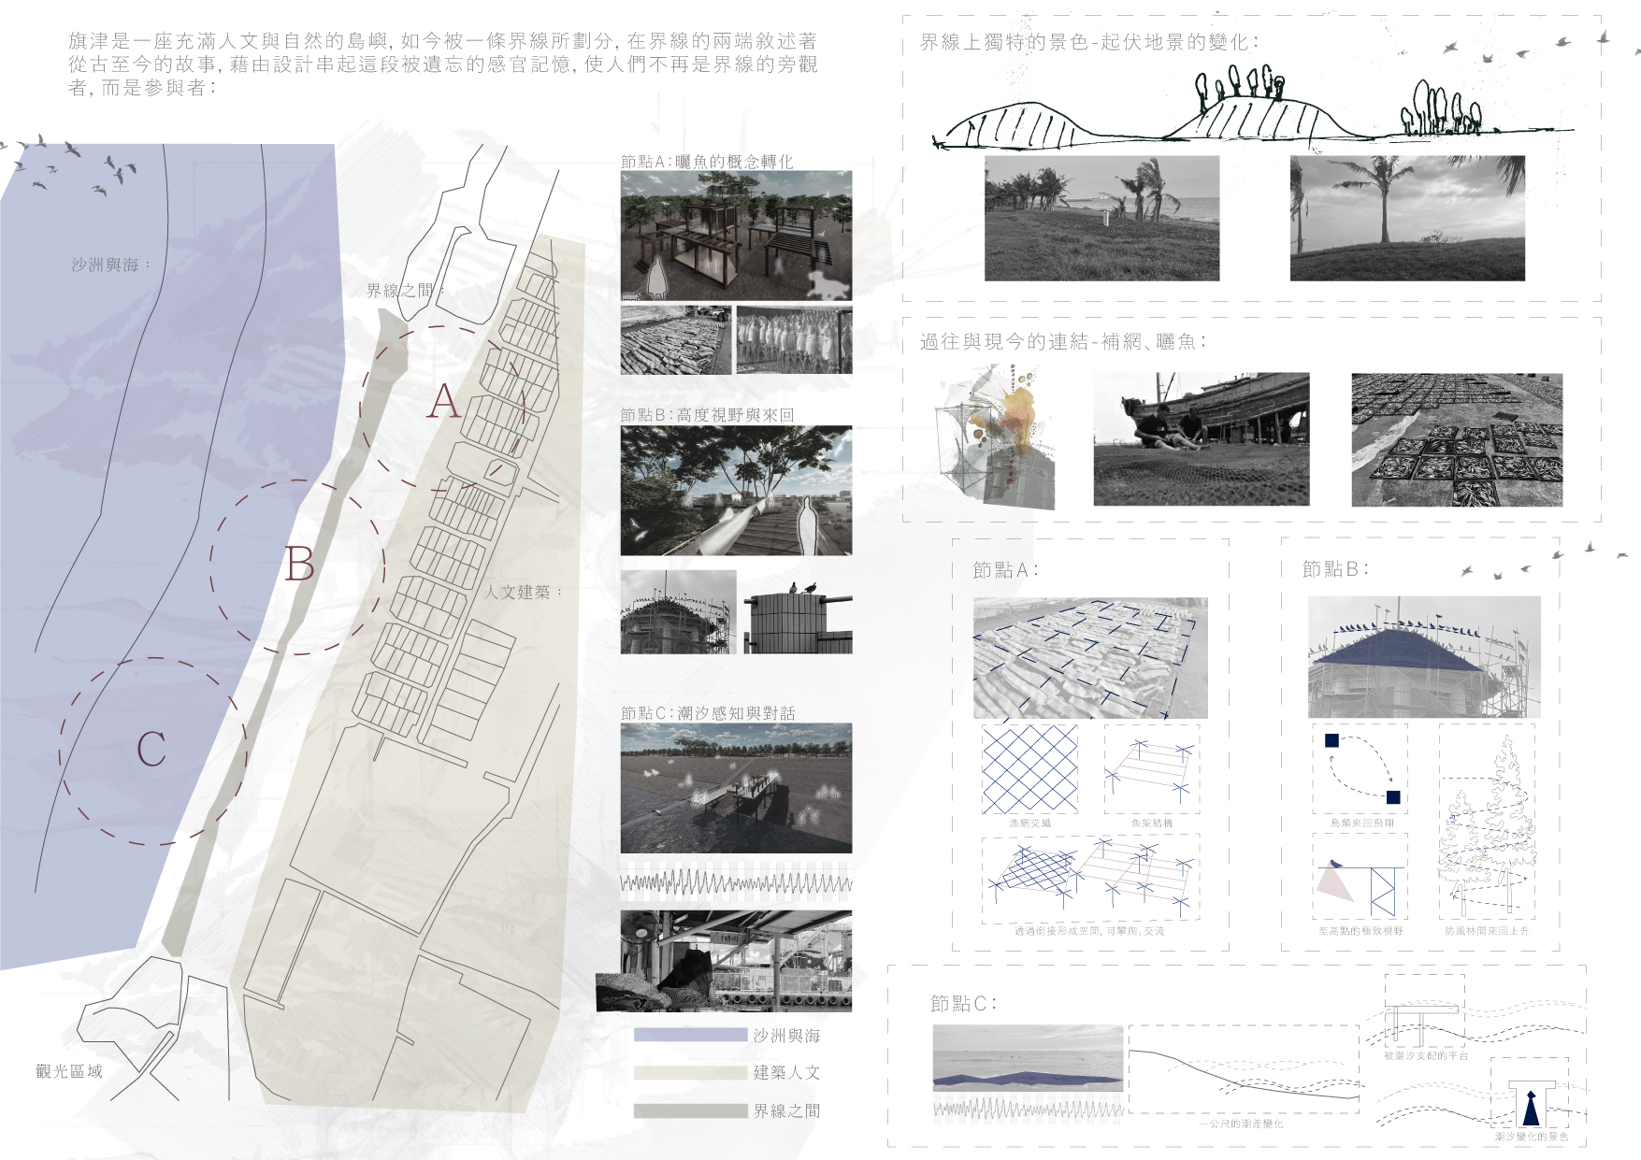Select the title 過往與現今的連結-補網、曬魚:

point(1062,342)
